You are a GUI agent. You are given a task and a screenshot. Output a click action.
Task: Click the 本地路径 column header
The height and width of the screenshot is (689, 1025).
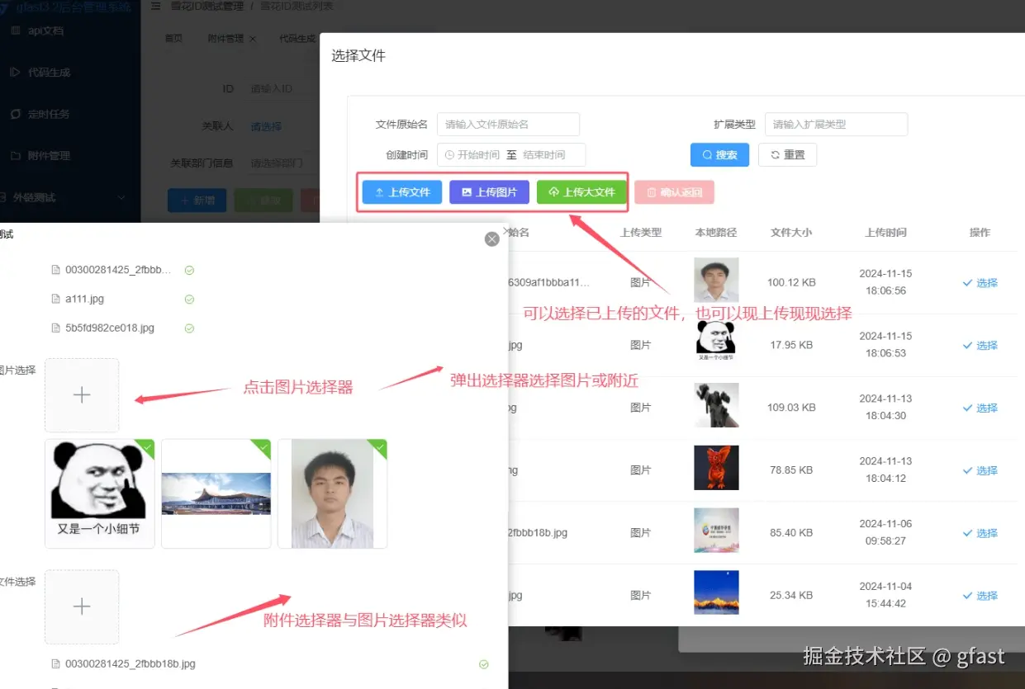[x=716, y=233]
